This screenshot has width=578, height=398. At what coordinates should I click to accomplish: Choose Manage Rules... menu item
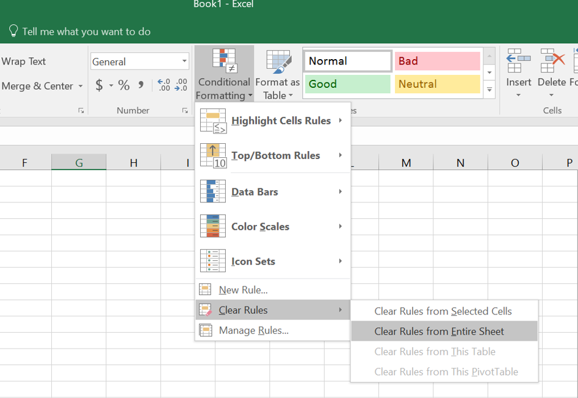click(273, 330)
